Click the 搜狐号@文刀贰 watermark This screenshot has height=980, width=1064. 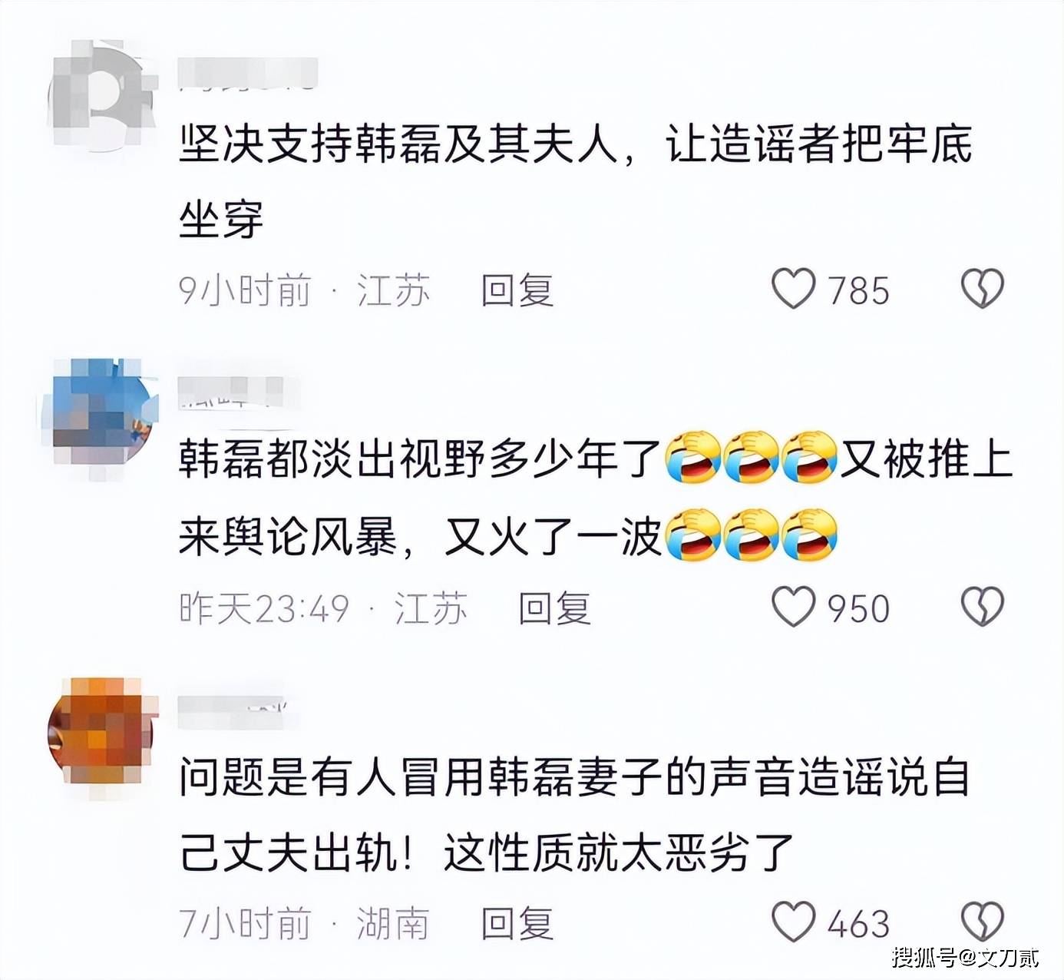(966, 957)
